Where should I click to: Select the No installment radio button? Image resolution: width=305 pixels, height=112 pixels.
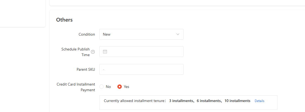pos(101,87)
